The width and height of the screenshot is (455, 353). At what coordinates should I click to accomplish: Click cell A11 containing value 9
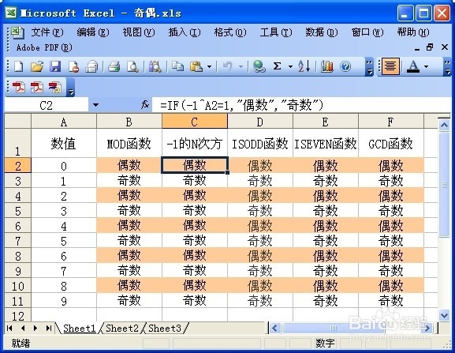click(64, 301)
